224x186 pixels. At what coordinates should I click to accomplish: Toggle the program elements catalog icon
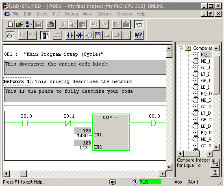(x=139, y=24)
